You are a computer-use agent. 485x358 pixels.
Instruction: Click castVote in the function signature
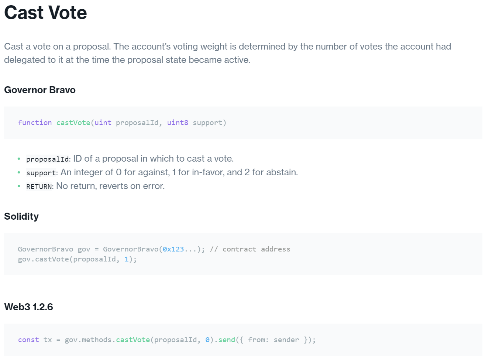point(73,122)
